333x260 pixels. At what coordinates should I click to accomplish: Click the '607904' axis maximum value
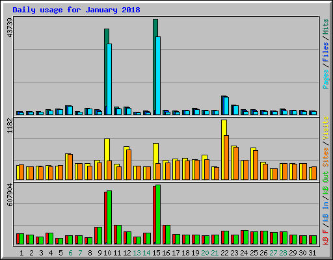(10, 194)
